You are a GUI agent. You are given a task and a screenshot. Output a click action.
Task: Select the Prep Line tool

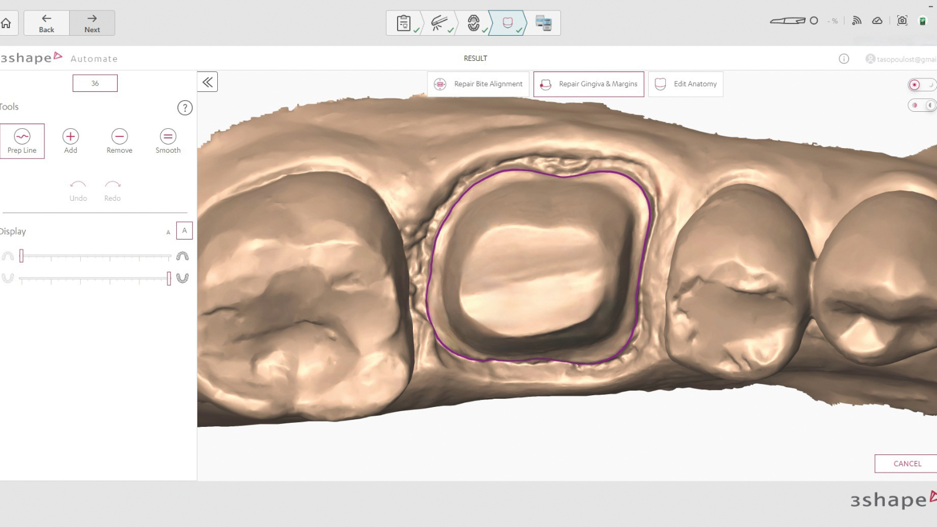click(x=22, y=141)
